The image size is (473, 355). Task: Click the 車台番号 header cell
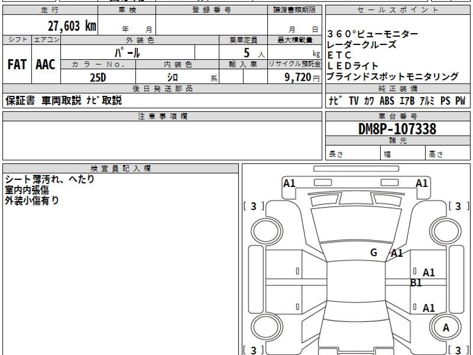pyautogui.click(x=398, y=116)
